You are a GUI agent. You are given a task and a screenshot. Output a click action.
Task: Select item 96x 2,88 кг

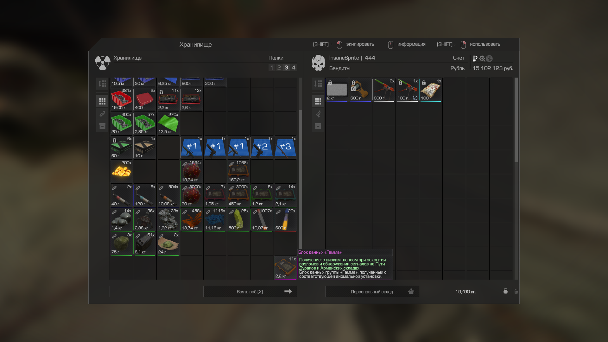(x=145, y=219)
